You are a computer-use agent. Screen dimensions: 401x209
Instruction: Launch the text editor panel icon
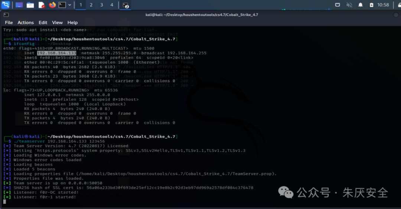42,5
